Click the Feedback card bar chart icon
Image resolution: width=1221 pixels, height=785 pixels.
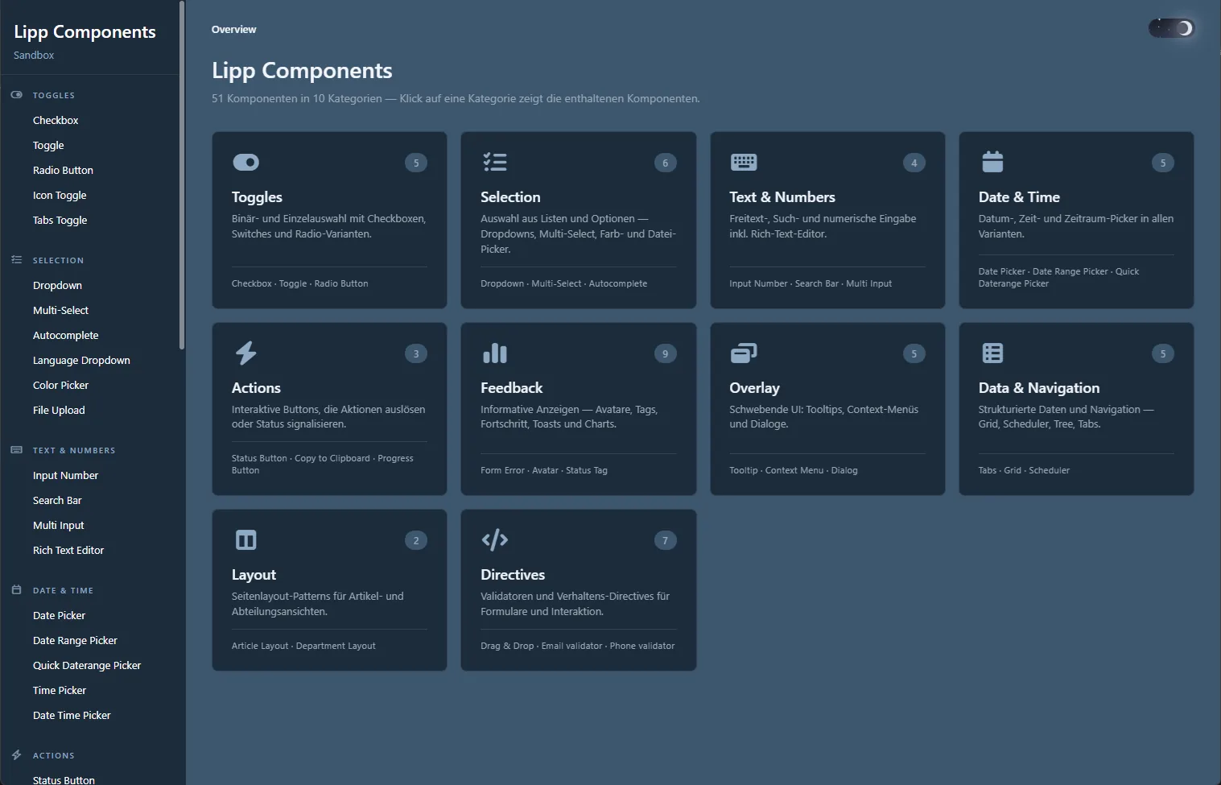pos(495,353)
